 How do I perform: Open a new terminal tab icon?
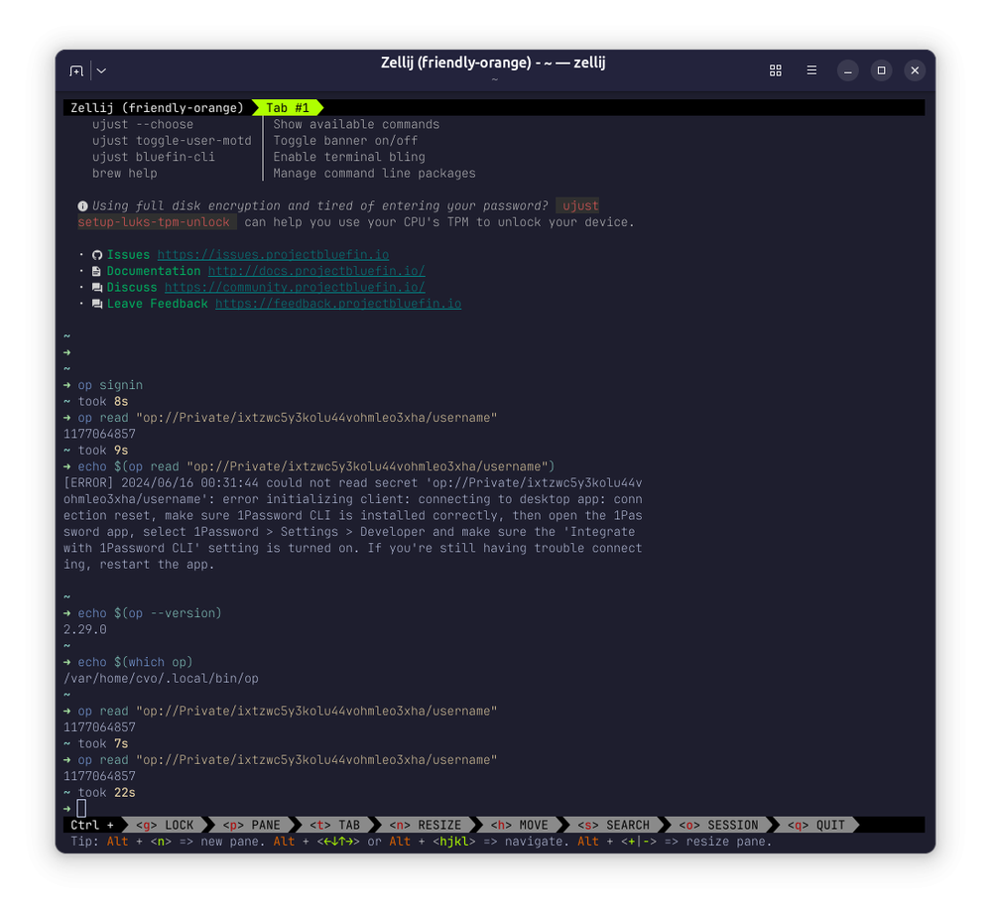click(76, 70)
